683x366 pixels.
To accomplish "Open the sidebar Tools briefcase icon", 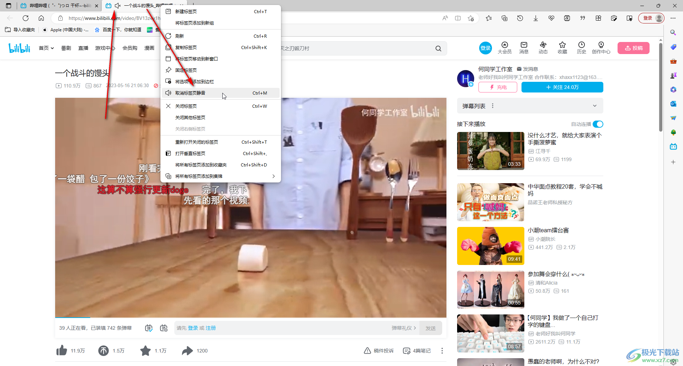I will (x=673, y=61).
